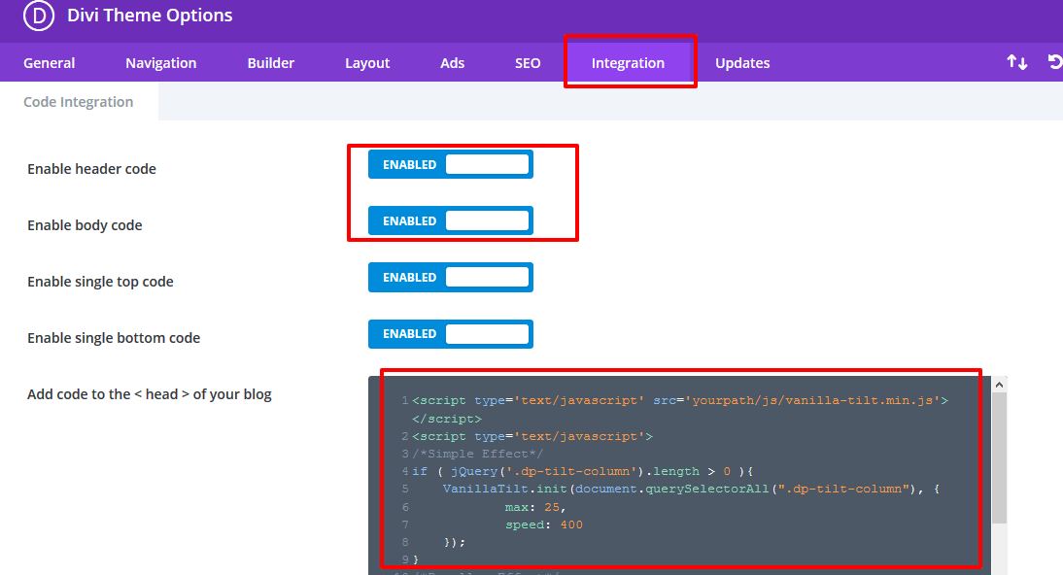The image size is (1063, 575).
Task: Toggle Enable single bottom code switch
Action: (451, 333)
